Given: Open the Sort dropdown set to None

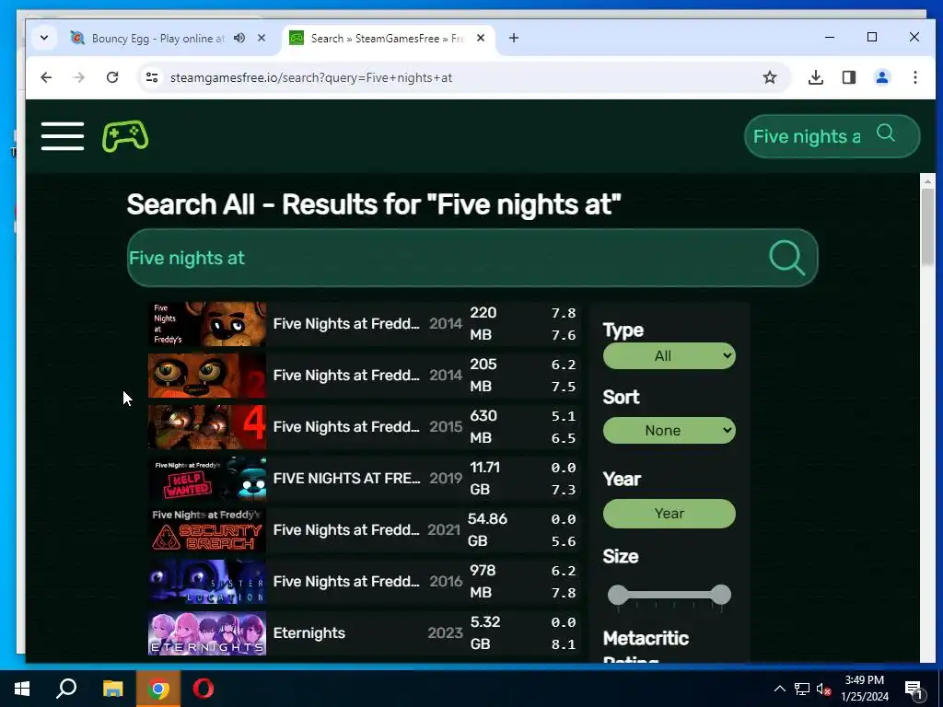Looking at the screenshot, I should coord(669,431).
